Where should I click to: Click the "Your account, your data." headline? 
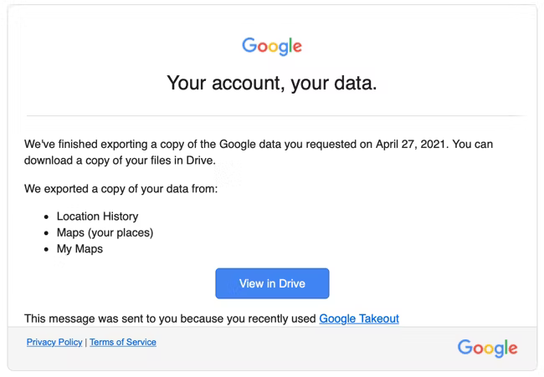(271, 83)
